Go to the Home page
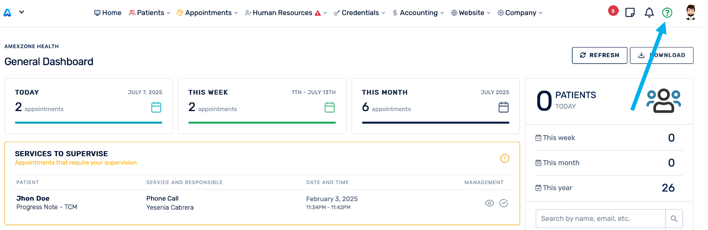This screenshot has height=230, width=708. pyautogui.click(x=108, y=13)
